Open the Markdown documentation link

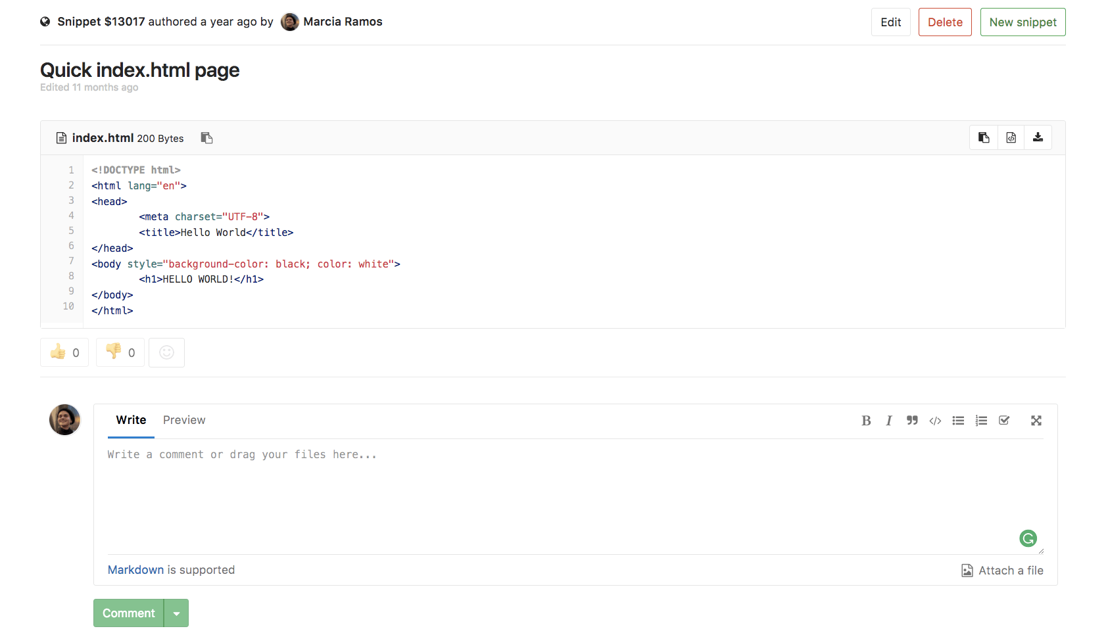(x=135, y=570)
